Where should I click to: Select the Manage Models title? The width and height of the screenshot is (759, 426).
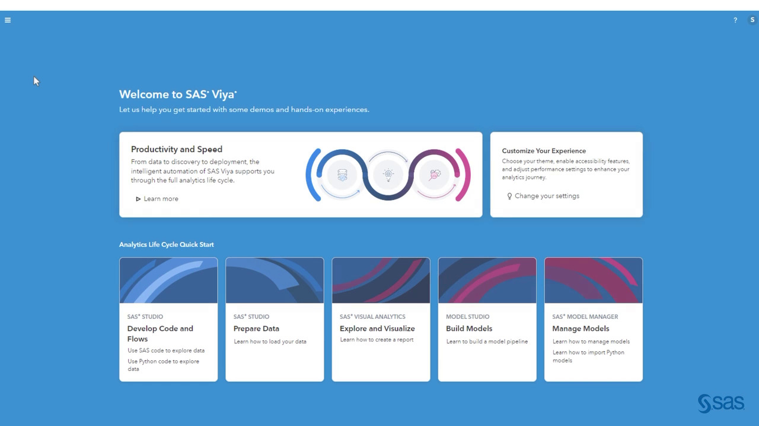[581, 328]
